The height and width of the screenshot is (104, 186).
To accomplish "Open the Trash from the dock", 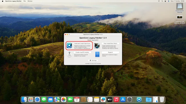I will (x=162, y=99).
